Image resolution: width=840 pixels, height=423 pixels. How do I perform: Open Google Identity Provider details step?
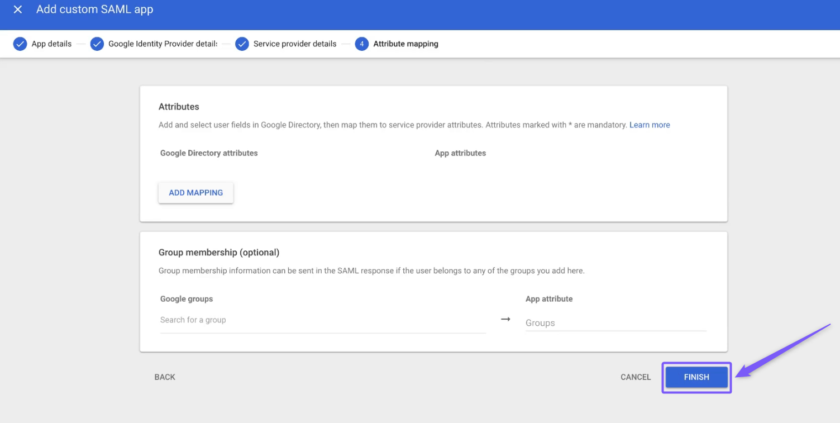(x=163, y=44)
